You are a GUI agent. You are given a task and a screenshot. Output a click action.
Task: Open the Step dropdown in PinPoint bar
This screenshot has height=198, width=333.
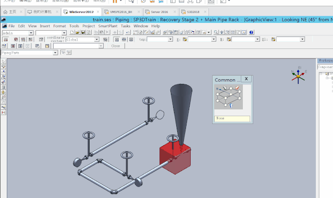tap(170, 39)
